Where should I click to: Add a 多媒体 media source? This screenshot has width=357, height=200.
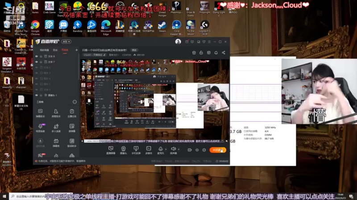149,150
